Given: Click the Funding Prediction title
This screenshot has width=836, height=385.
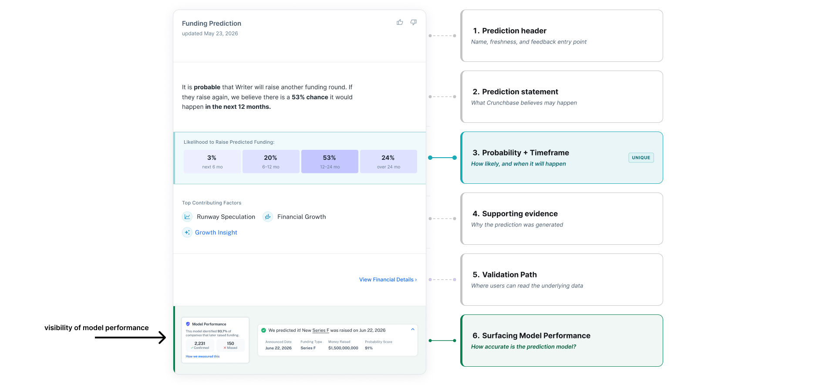Looking at the screenshot, I should [212, 24].
